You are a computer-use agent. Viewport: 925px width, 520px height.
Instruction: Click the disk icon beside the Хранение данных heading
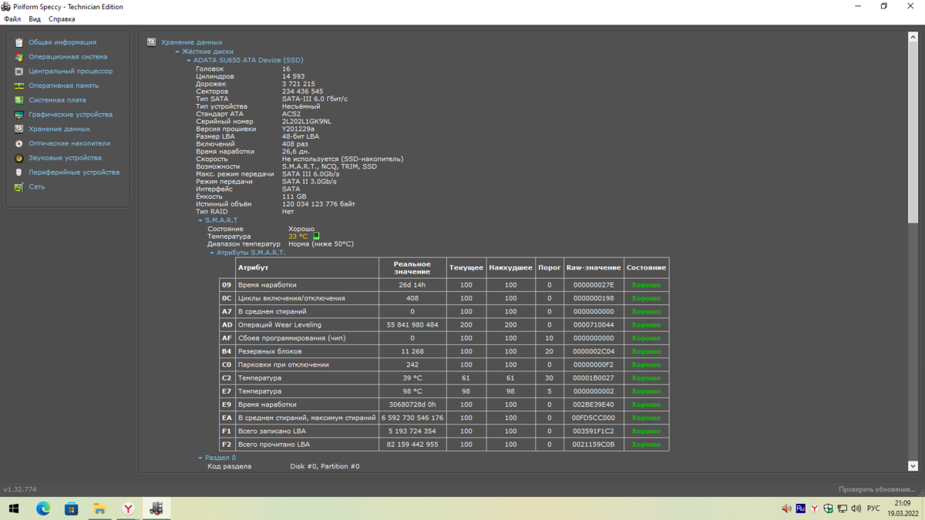(152, 42)
